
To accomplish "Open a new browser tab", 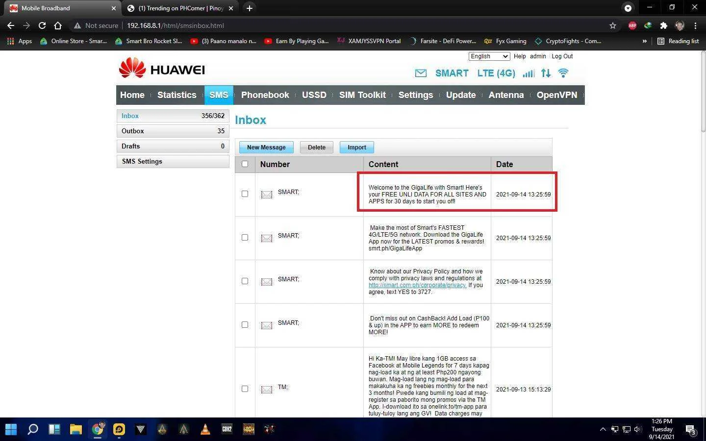I will [x=250, y=8].
